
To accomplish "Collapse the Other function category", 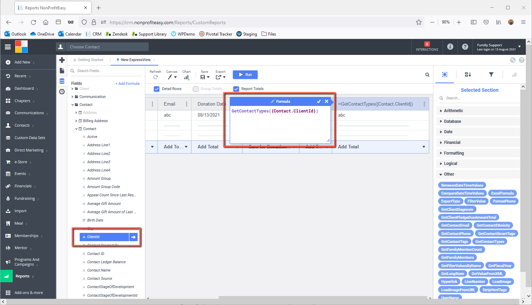I will 478,174.
